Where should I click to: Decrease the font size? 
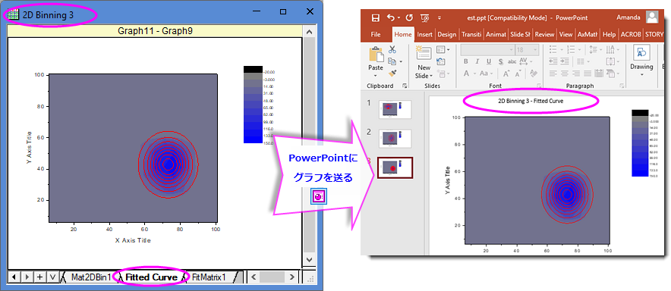[x=518, y=74]
